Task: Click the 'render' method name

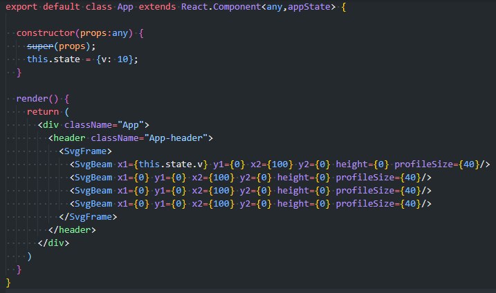Action: [x=32, y=99]
